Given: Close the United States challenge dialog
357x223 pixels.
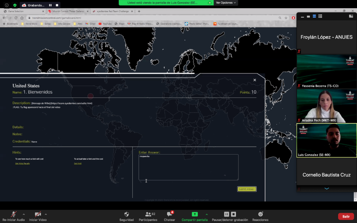Looking at the screenshot, I should pyautogui.click(x=255, y=80).
